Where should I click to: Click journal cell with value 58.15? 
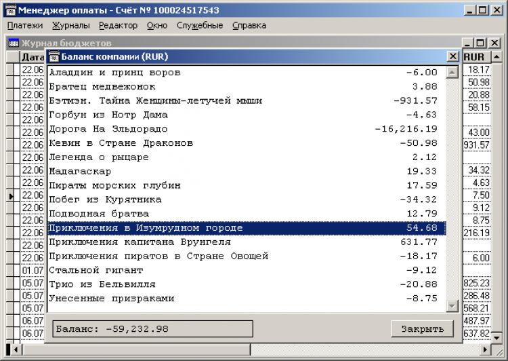point(477,107)
